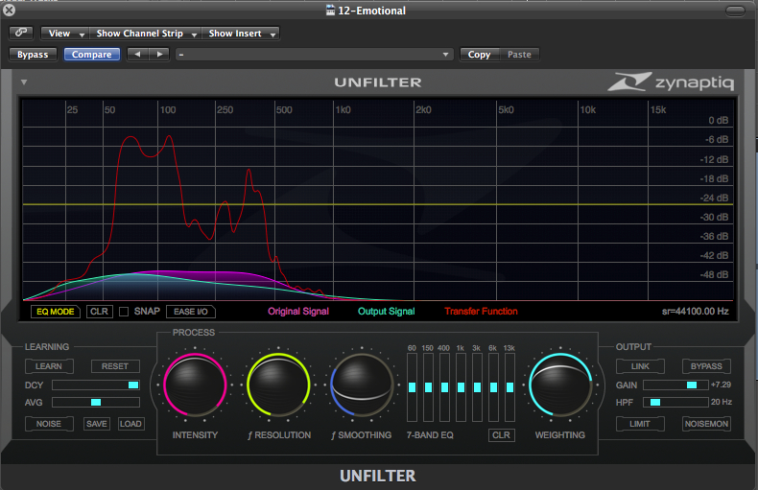
Task: Click the WEIGHTING knob
Action: pos(560,385)
